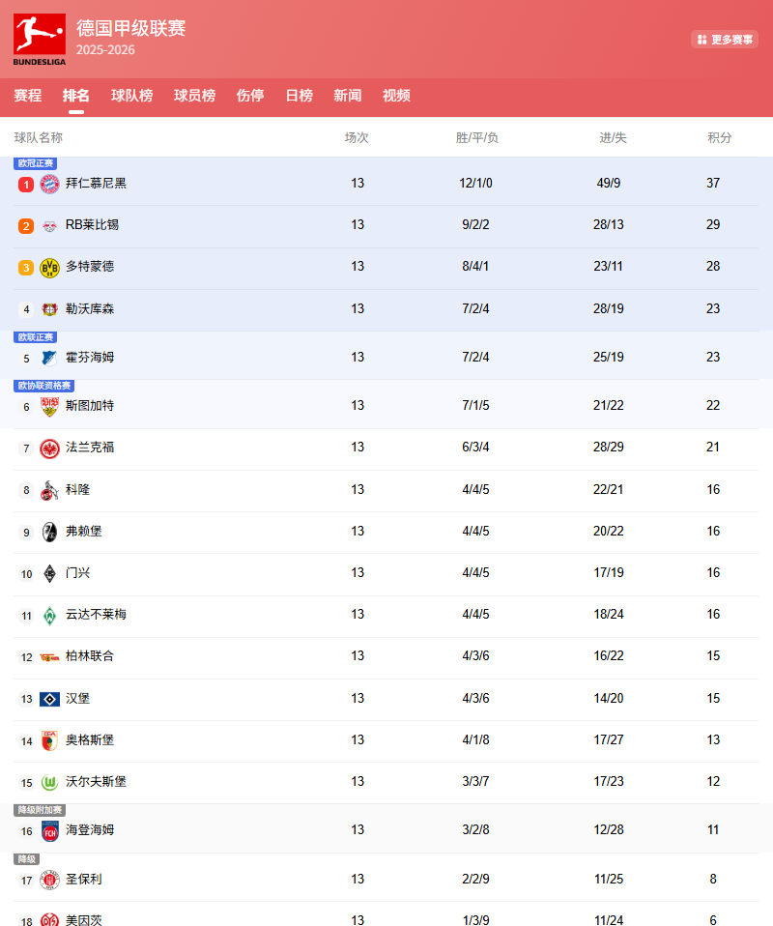
Task: Click the Borussia Dortmund BVB crest
Action: (49, 268)
